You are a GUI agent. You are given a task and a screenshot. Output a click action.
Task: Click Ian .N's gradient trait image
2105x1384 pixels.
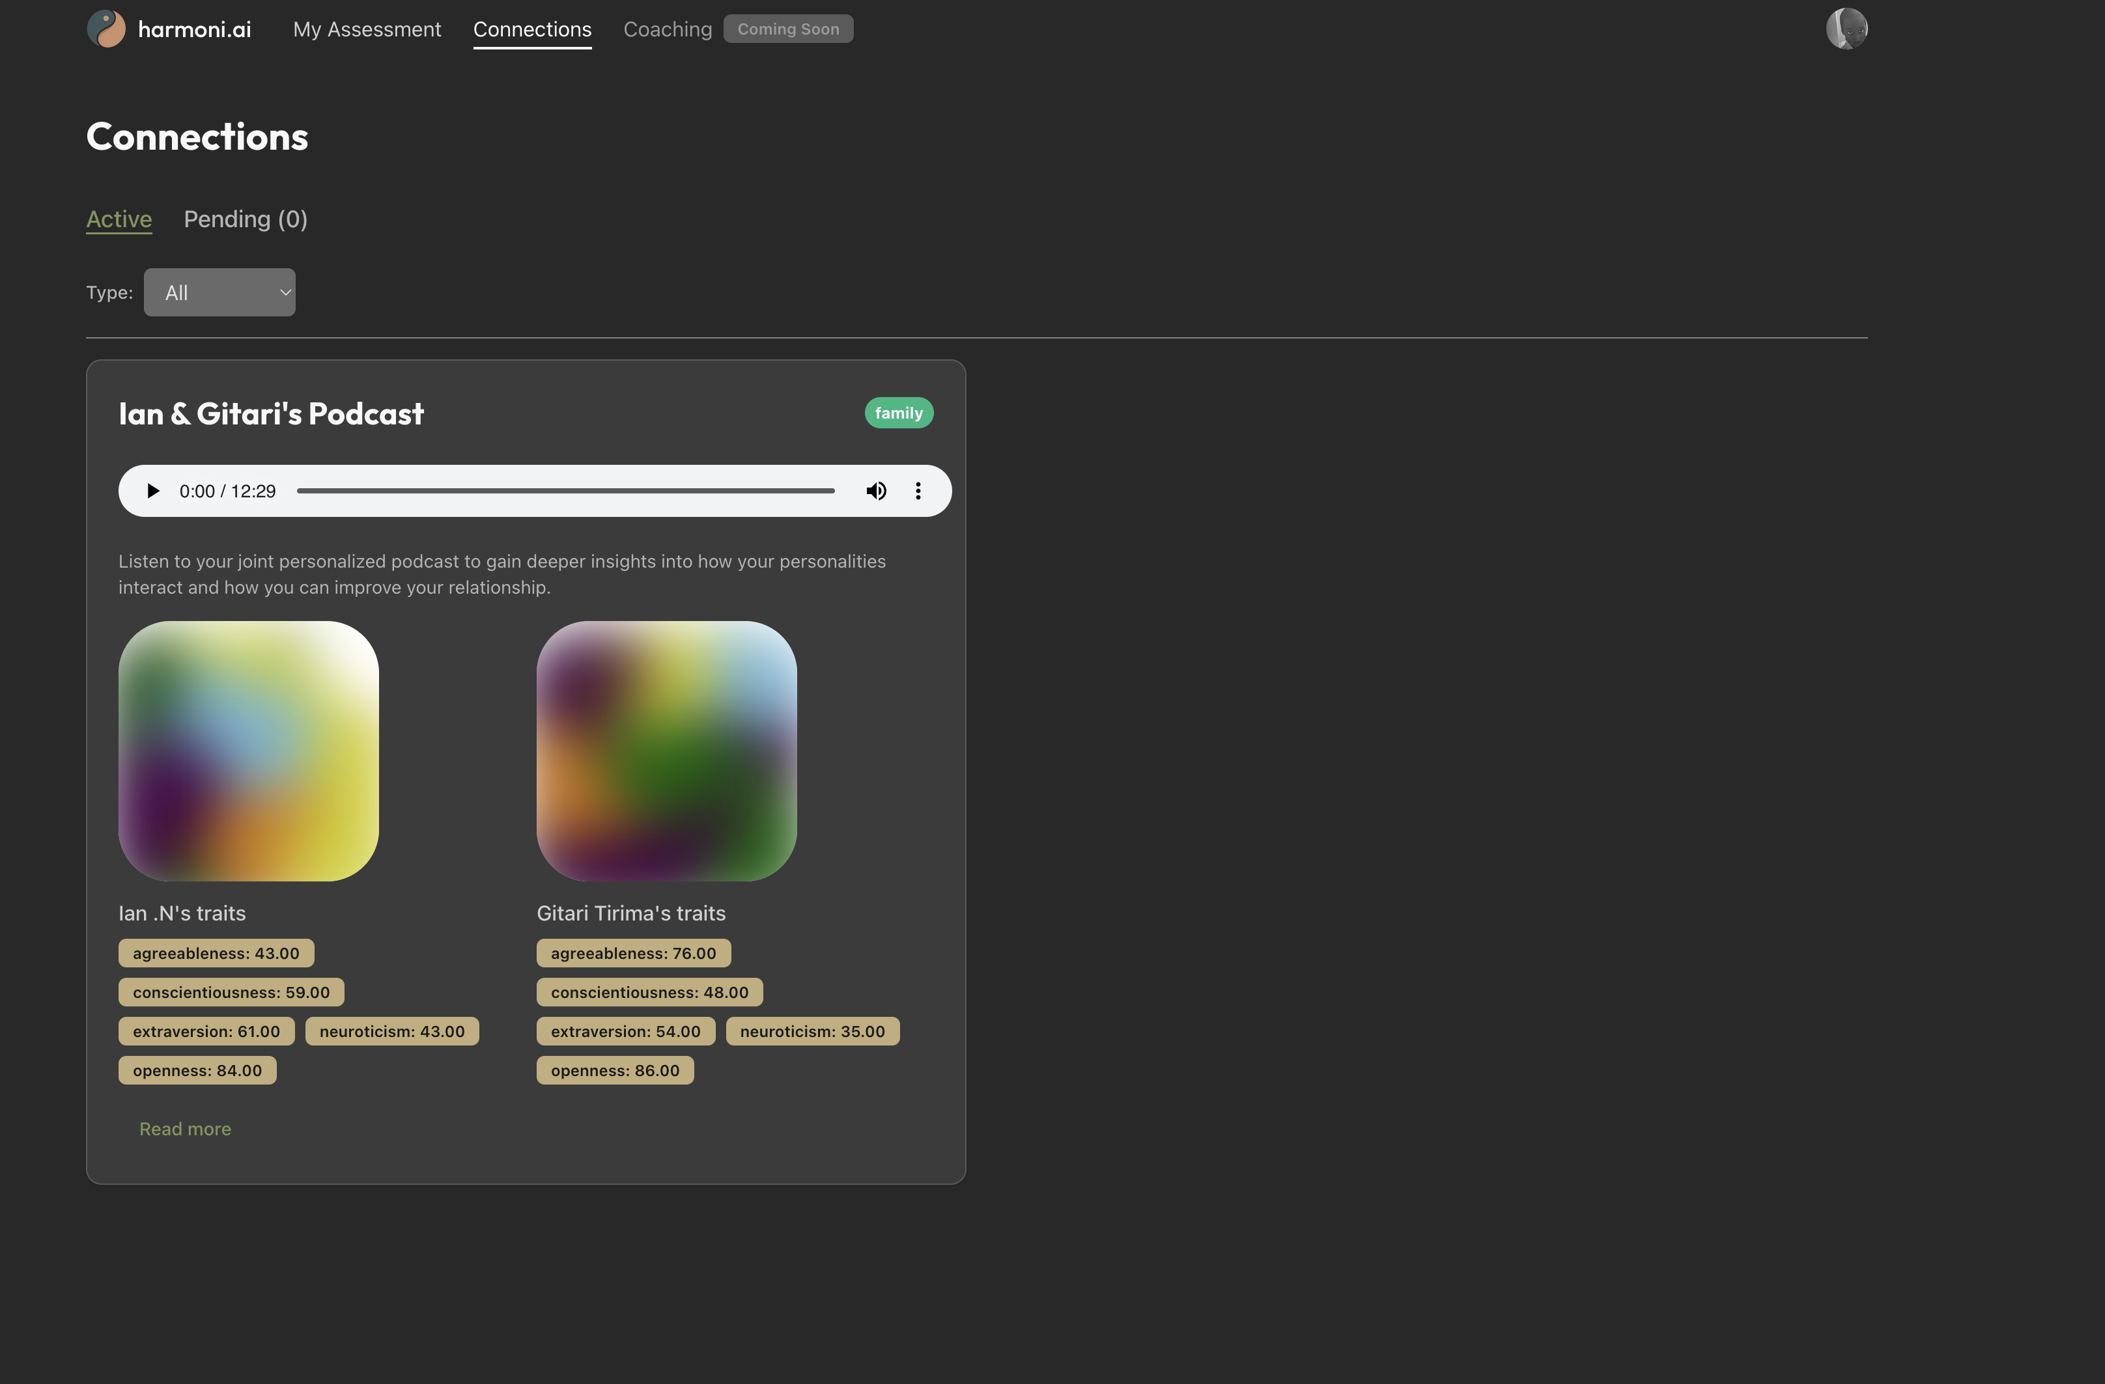[x=249, y=751]
